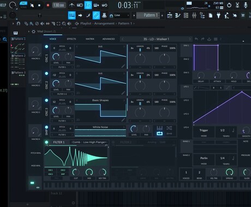Screen dimensions: 251x207
Task: Toggle the sampler loop icon
Action: click(159, 133)
